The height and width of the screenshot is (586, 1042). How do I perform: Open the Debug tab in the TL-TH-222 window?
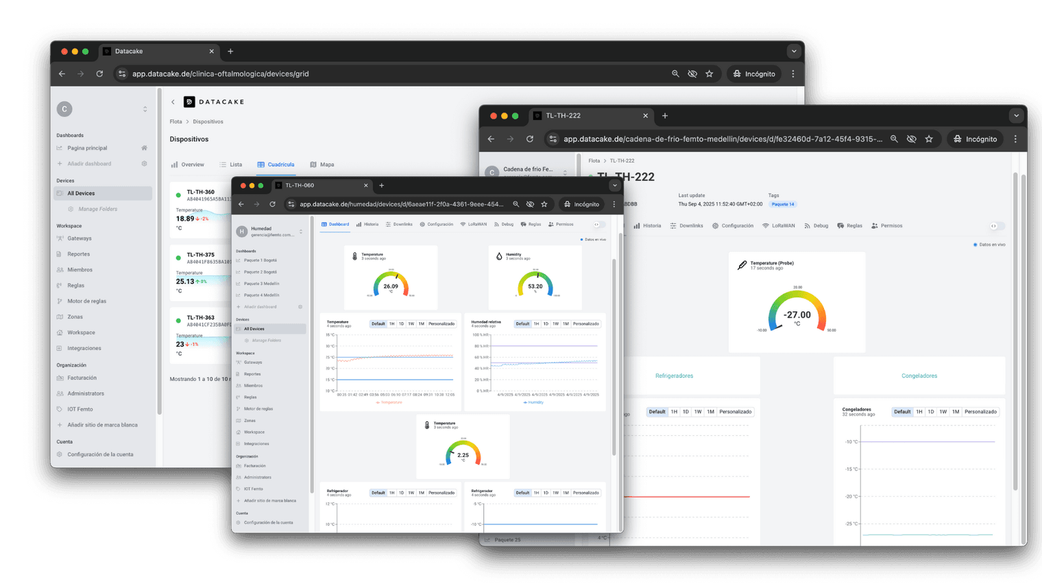click(816, 225)
